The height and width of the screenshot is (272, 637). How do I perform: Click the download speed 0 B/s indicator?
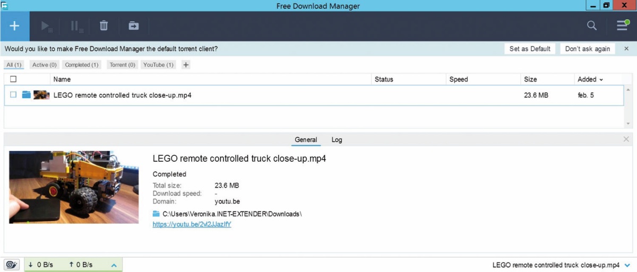click(x=40, y=265)
